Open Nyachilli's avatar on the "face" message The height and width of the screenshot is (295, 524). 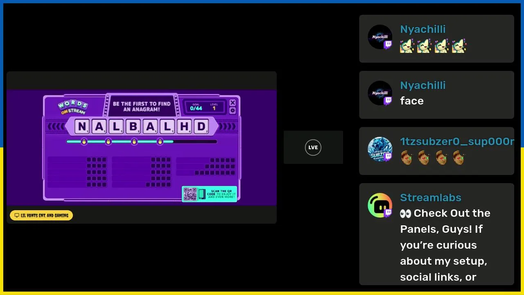(x=380, y=93)
